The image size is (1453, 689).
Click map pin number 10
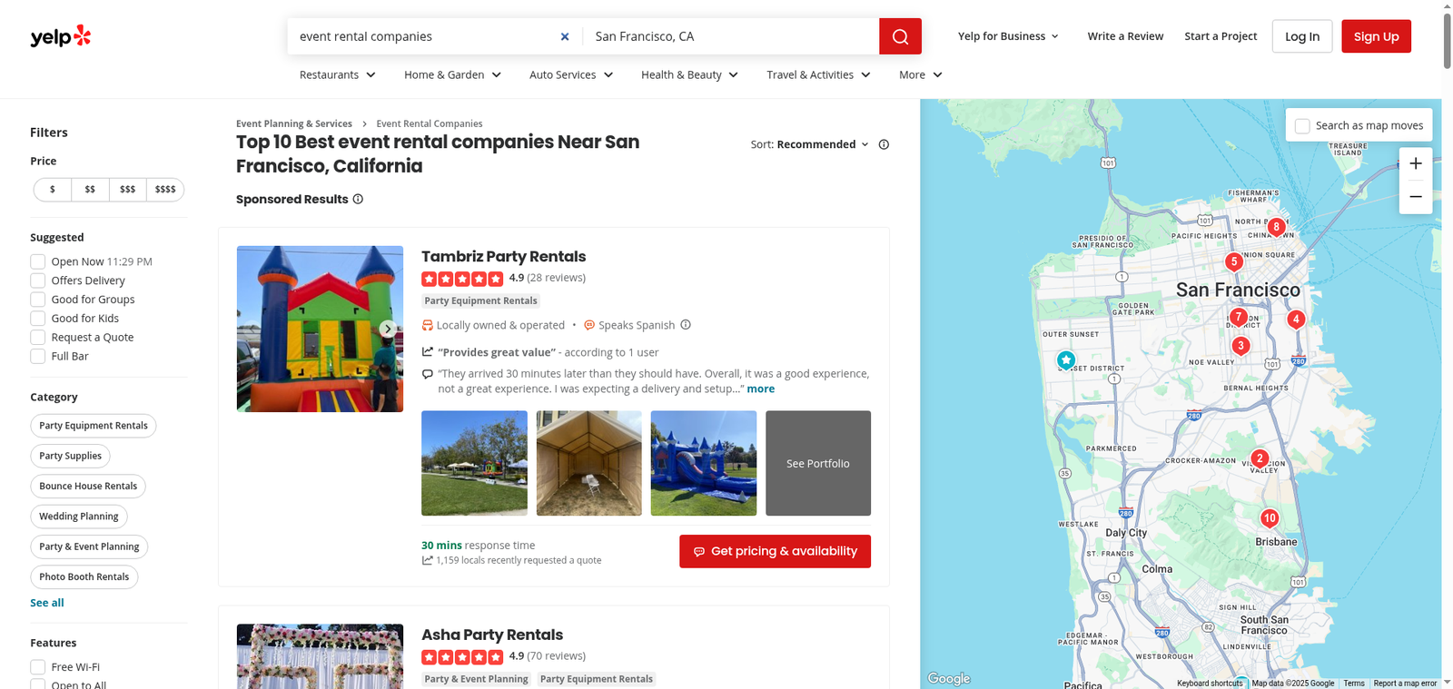click(x=1270, y=517)
